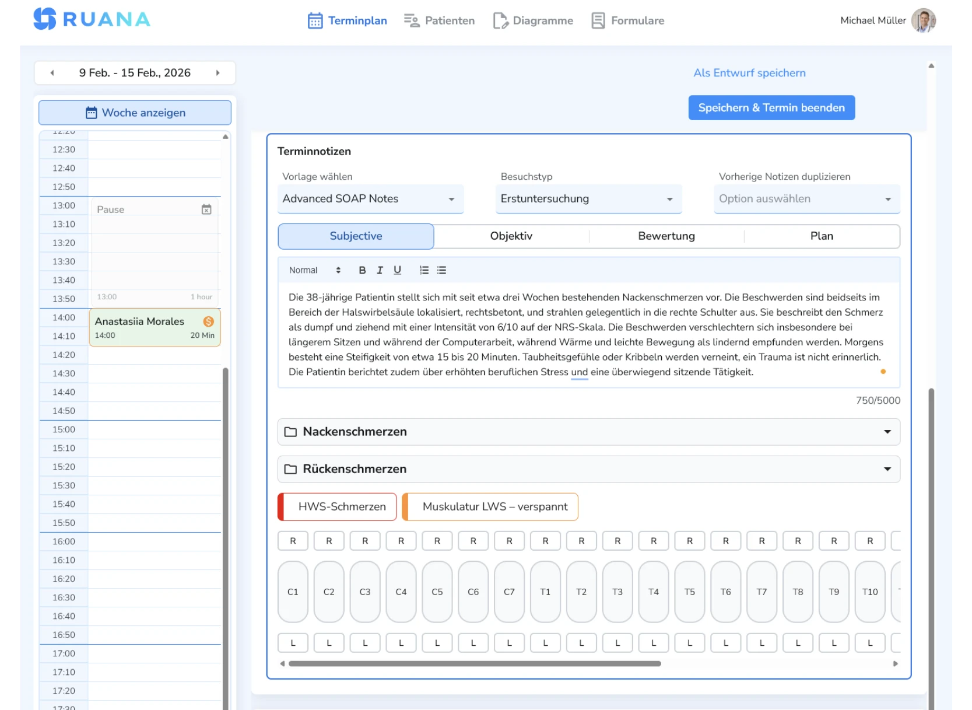Click the calendar icon inside Woche anzeigen
This screenshot has height=710, width=972.
click(x=90, y=113)
